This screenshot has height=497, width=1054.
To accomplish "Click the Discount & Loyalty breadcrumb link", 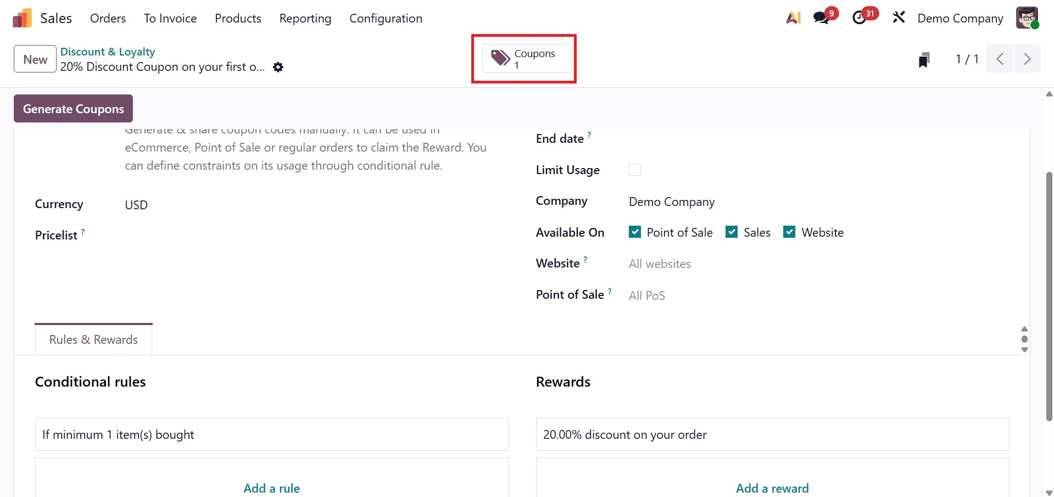I will pyautogui.click(x=107, y=52).
